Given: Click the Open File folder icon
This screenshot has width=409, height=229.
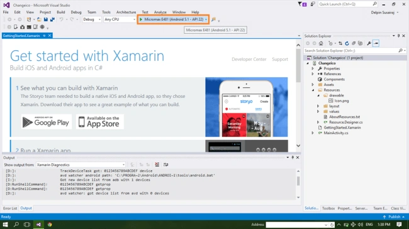Looking at the screenshot, I should pos(39,19).
